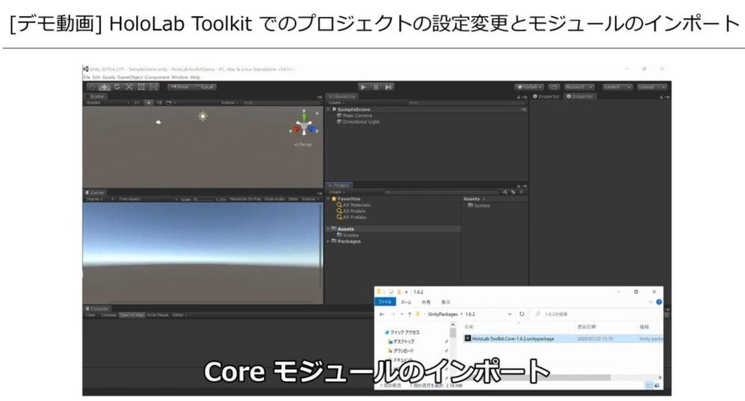Open the Assets menu
The width and height of the screenshot is (745, 401).
[109, 77]
